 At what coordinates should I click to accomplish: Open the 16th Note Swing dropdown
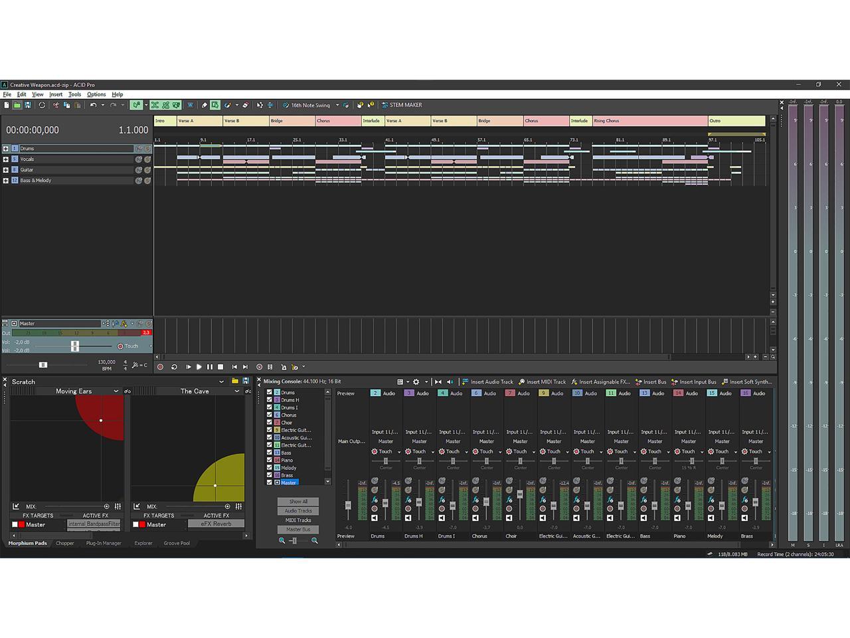[337, 105]
